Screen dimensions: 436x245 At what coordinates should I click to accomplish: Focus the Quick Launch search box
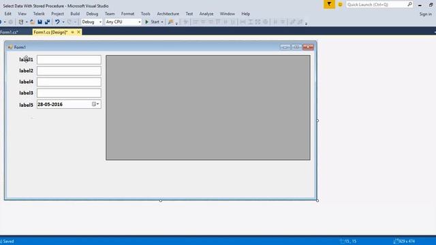(376, 5)
